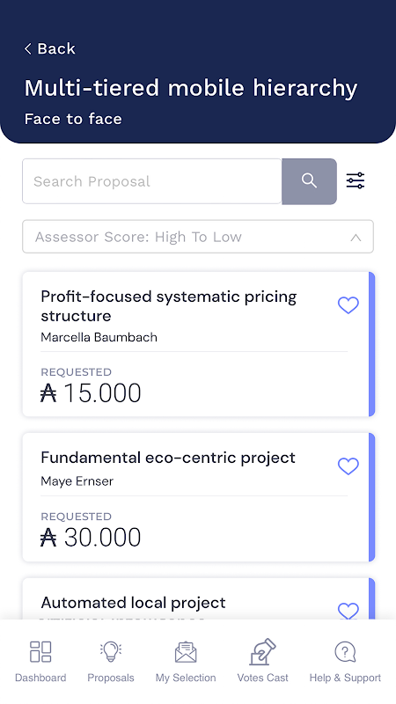396x704 pixels.
Task: Open the Help & Support question icon
Action: [x=345, y=651]
